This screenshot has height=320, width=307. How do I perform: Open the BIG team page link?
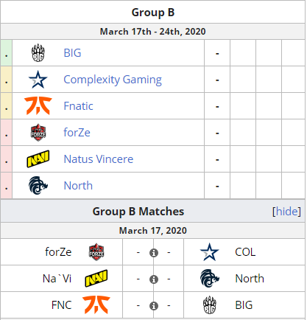[x=72, y=53]
